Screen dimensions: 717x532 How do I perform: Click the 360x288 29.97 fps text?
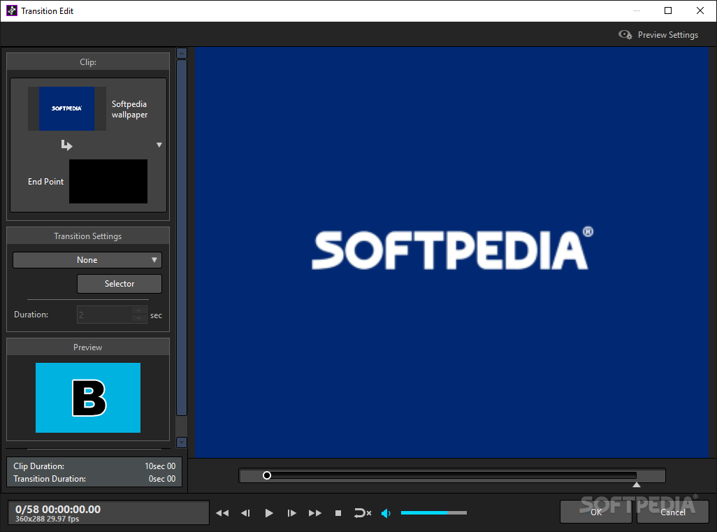47,519
